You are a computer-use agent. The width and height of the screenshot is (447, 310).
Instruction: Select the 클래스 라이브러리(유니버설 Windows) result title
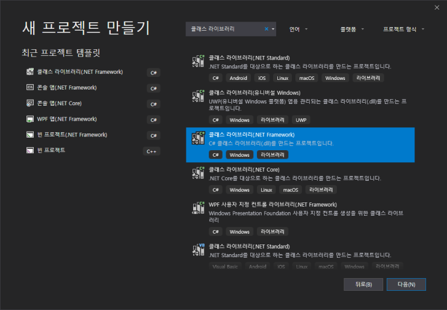(254, 93)
